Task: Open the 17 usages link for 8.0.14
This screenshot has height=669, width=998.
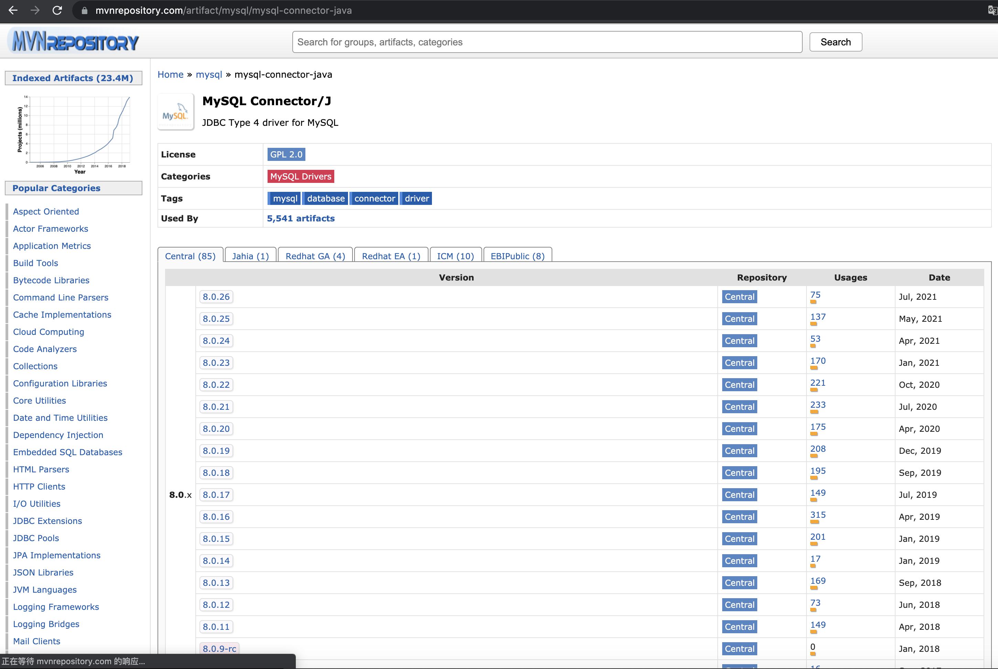Action: 815,559
